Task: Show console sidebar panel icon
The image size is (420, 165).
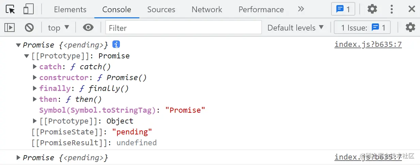Action: (10, 27)
